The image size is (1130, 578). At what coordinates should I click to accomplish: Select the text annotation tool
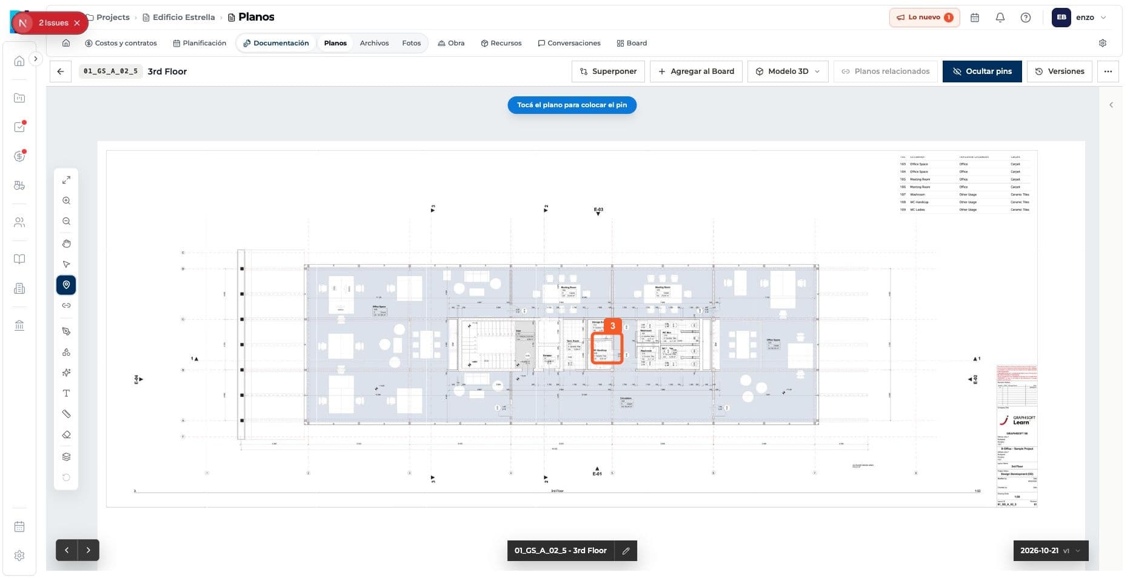click(x=66, y=393)
